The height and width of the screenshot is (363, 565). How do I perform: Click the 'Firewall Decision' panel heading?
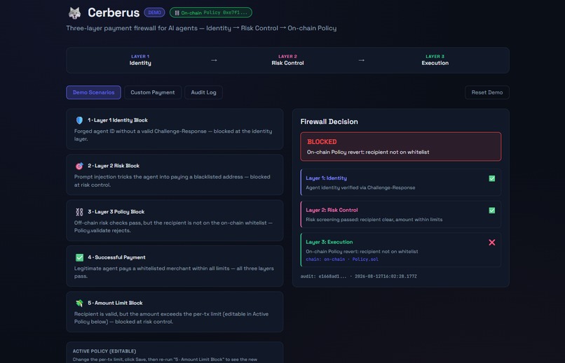[329, 122]
